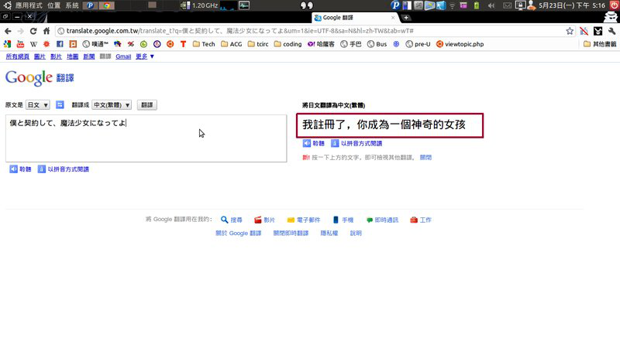Select the Google Translate browser tab
This screenshot has width=620, height=348.
point(353,17)
